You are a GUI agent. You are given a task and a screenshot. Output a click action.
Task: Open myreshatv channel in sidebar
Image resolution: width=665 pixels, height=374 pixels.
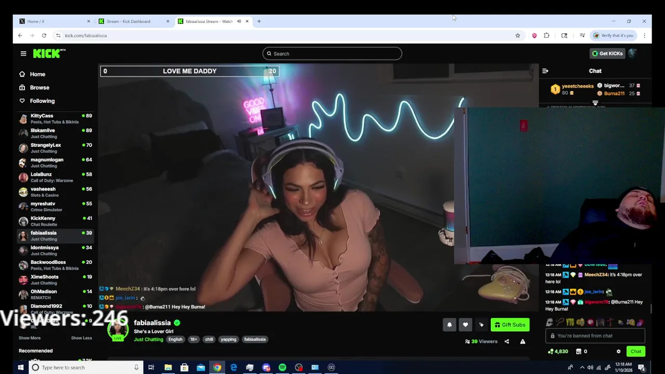click(x=55, y=206)
